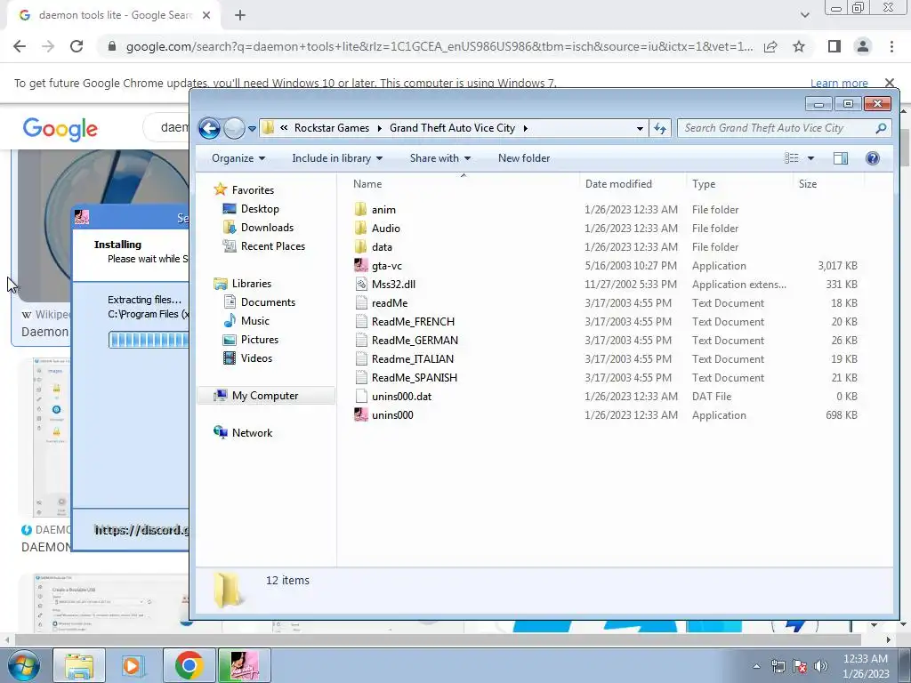Select Libraries in the navigation pane
911x683 pixels.
coord(252,284)
